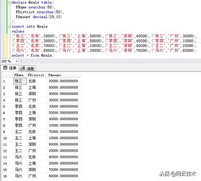Image resolution: width=201 pixels, height=181 pixels.
Task: Select the FName column header
Action: (19, 75)
